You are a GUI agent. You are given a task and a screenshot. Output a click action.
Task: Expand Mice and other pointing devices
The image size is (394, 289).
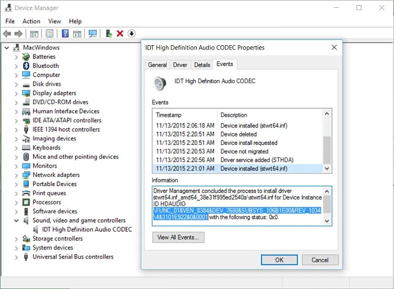pos(16,157)
